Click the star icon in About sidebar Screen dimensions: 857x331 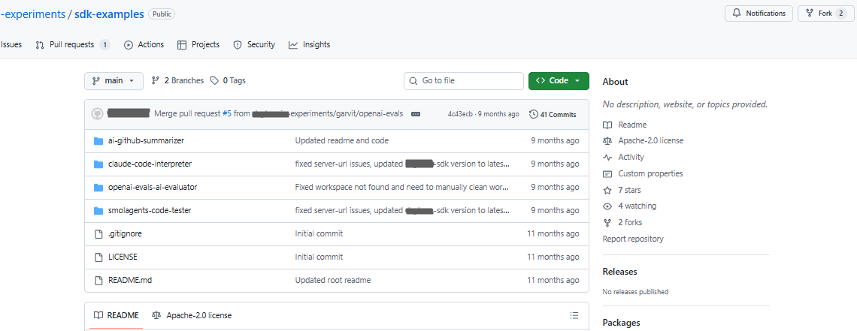(x=607, y=191)
